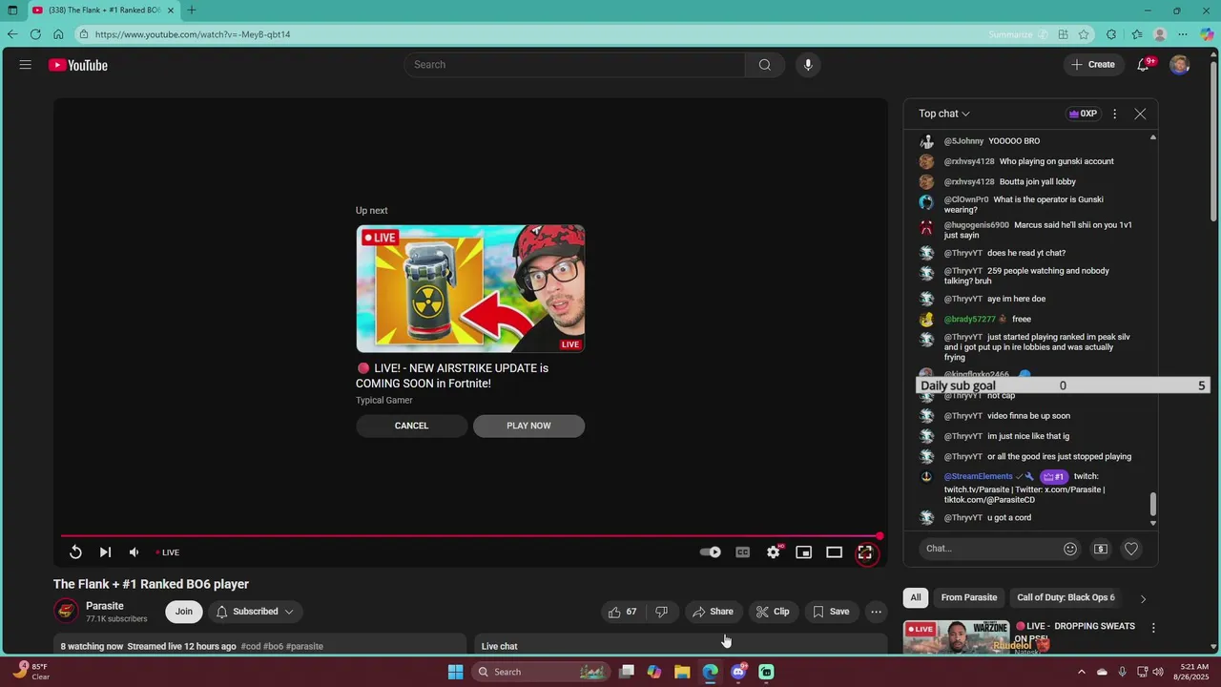Screen dimensions: 1221x687
Task: Show more filter chips with arrow
Action: point(1143,598)
